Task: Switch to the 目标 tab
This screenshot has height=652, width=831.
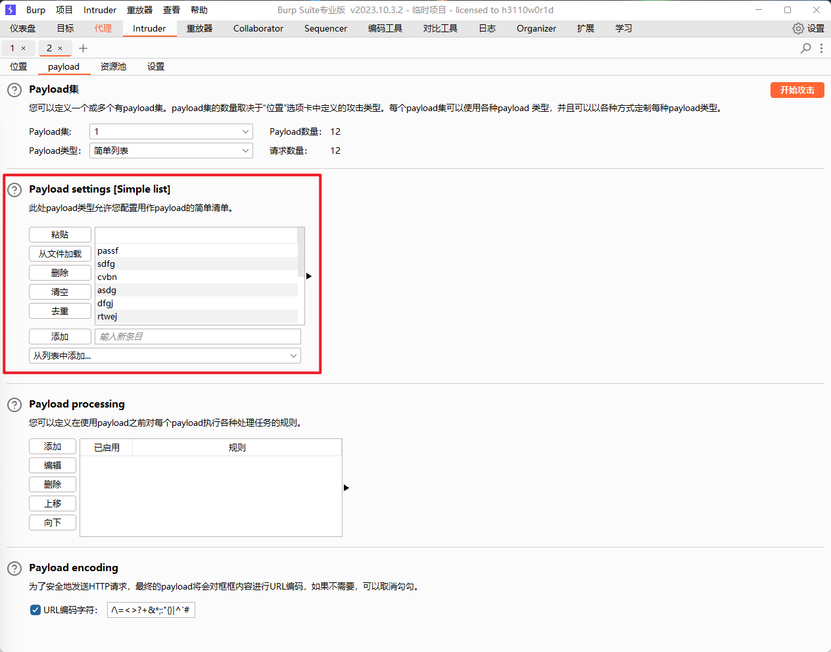Action: (65, 28)
